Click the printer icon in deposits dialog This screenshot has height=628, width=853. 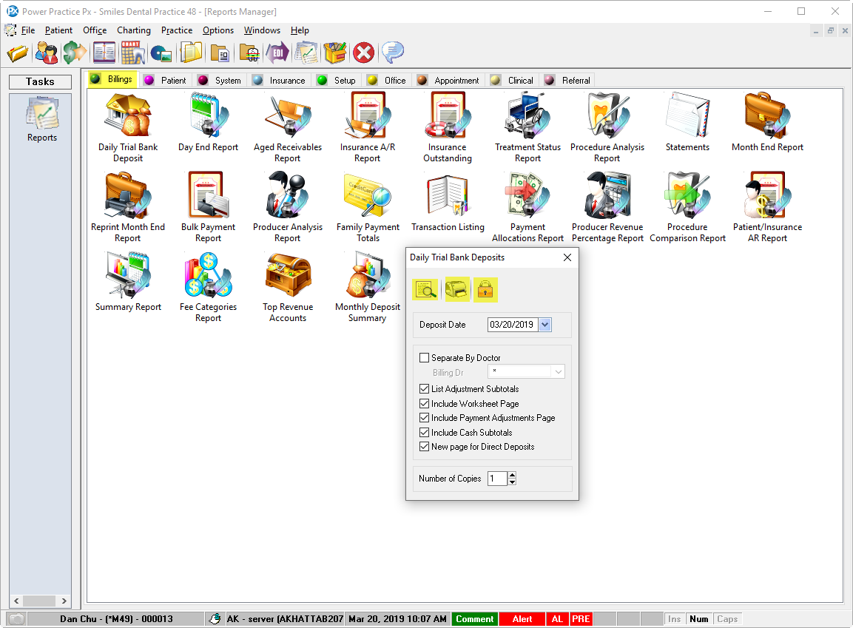pos(456,290)
